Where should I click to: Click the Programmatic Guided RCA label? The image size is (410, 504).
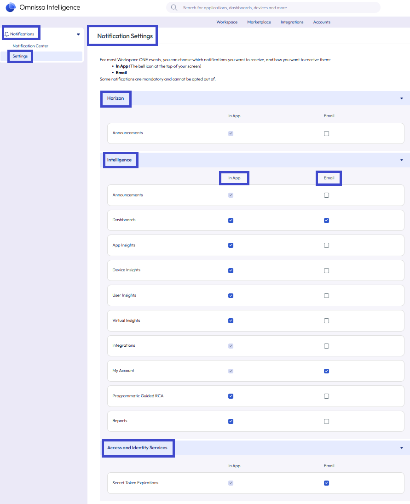[x=138, y=396]
